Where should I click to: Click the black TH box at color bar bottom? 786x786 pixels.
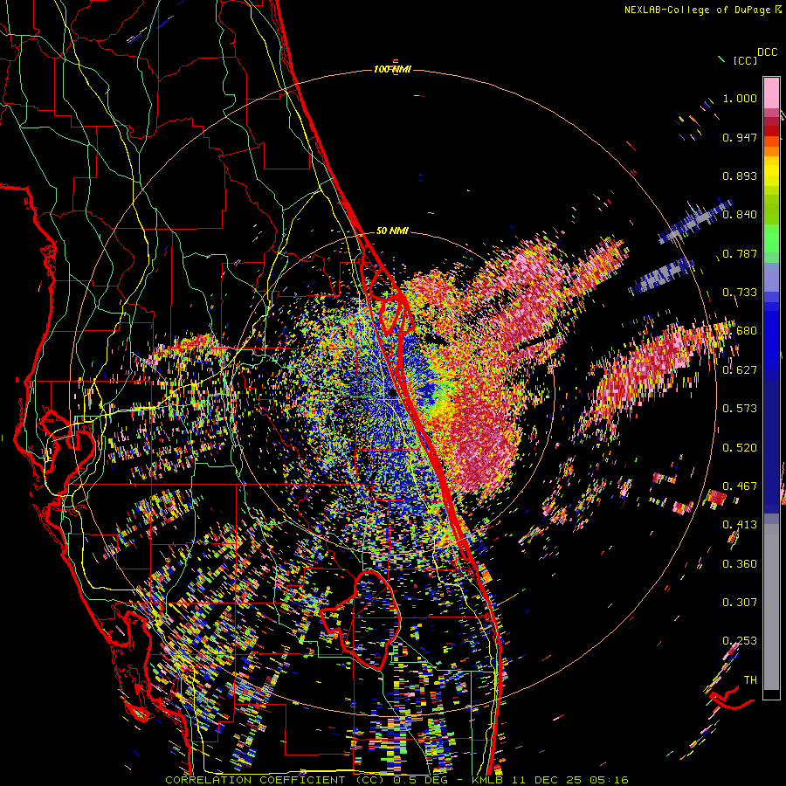[771, 694]
